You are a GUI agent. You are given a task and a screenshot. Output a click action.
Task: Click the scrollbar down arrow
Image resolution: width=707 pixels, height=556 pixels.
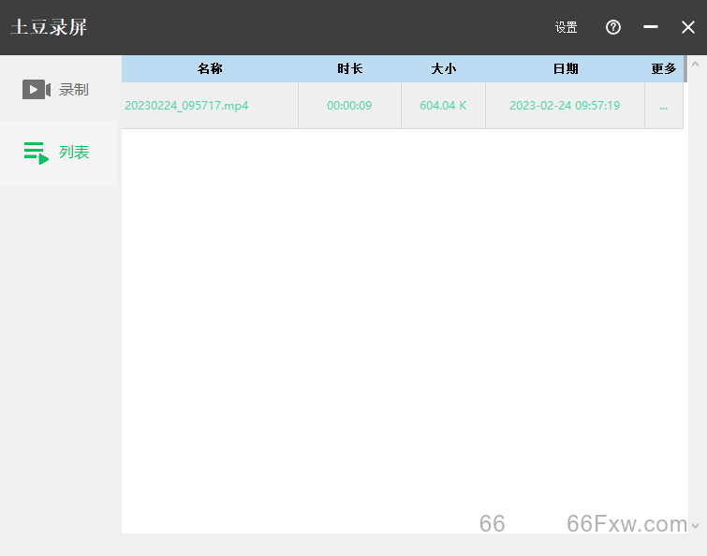pos(695,526)
